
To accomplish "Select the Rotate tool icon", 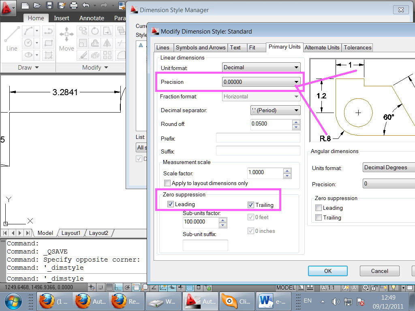I will coord(95,31).
